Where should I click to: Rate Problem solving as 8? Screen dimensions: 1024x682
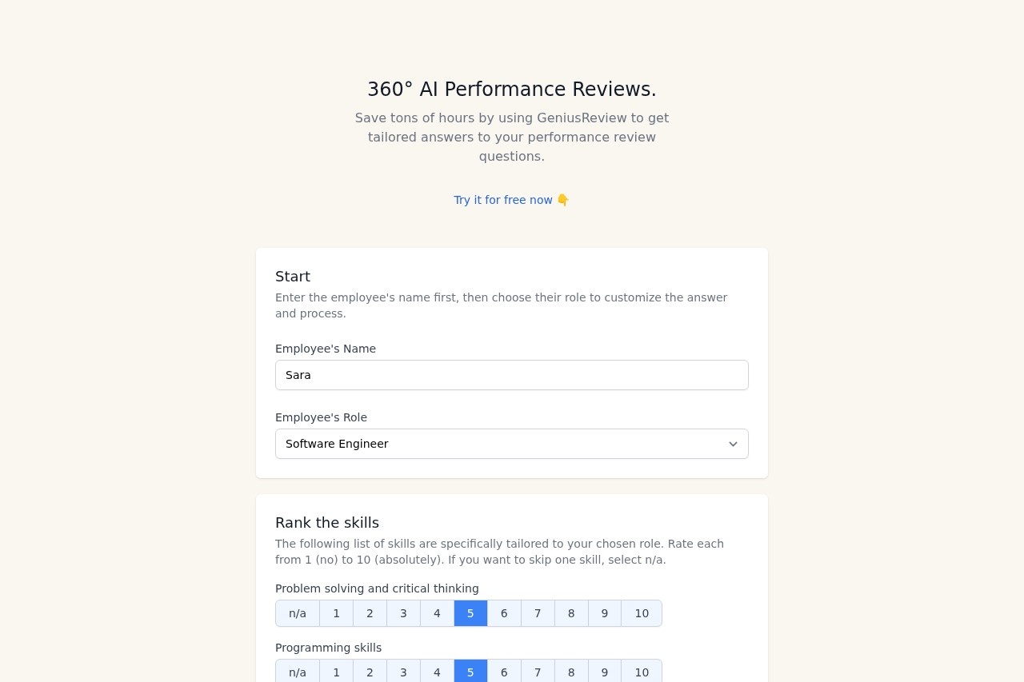coord(570,613)
